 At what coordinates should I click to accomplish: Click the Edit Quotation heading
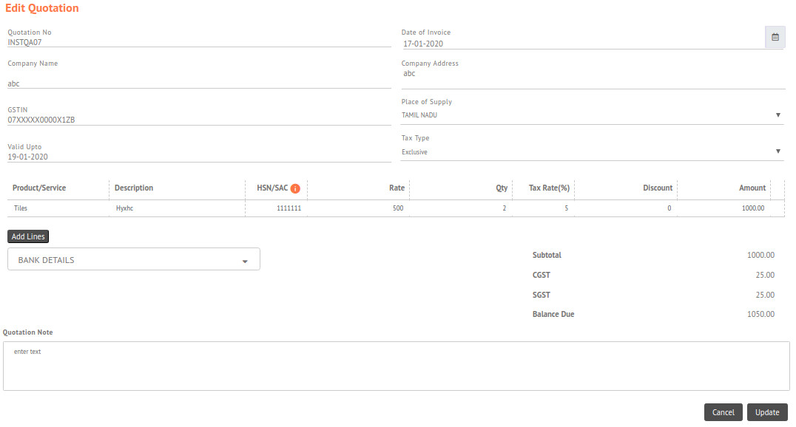coord(42,8)
